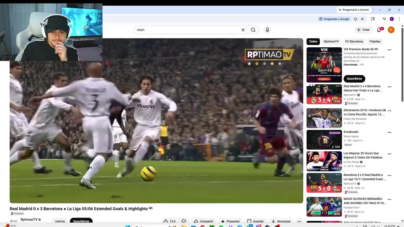Click 'Mauro Aguiar' channel name
This screenshot has width=404, height=227.
click(351, 137)
